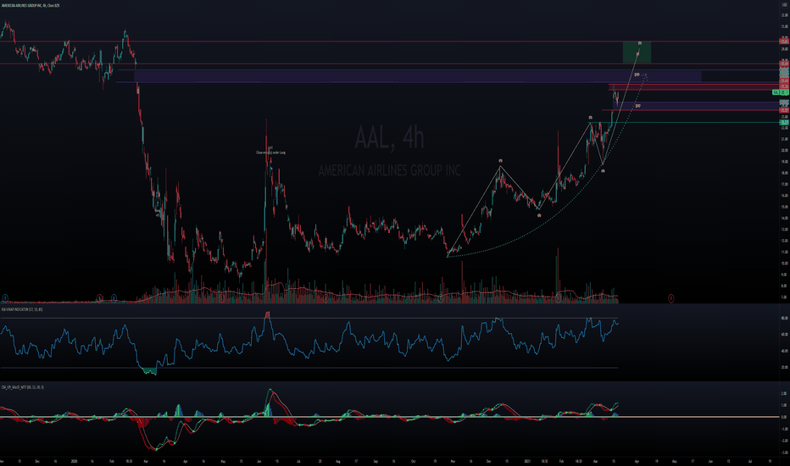Select the RSI-VWAP INDICATOR legend label

[x=22, y=309]
